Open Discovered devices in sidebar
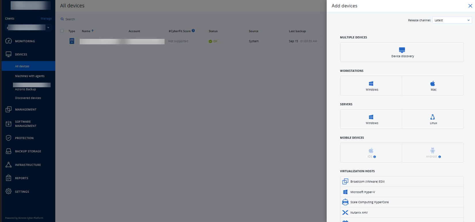475x222 pixels. tap(28, 98)
